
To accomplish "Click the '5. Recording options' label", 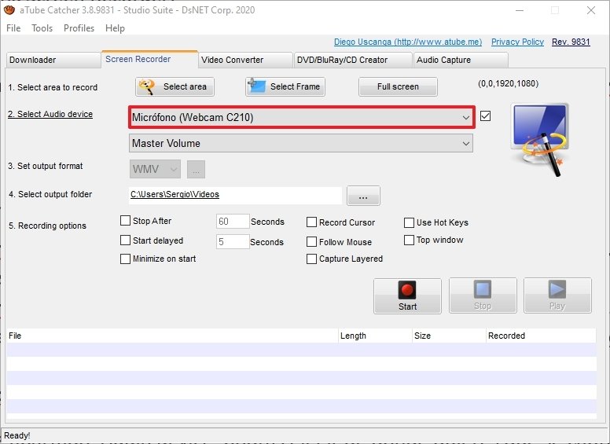I will (x=47, y=226).
